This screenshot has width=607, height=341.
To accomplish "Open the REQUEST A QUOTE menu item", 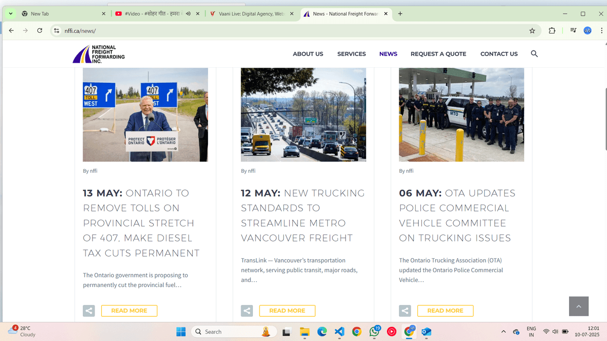I will (x=439, y=54).
